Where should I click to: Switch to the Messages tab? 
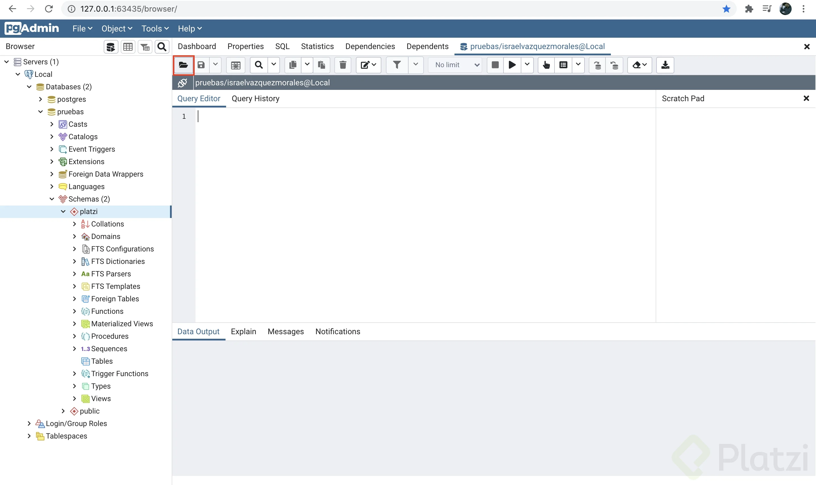(x=286, y=331)
